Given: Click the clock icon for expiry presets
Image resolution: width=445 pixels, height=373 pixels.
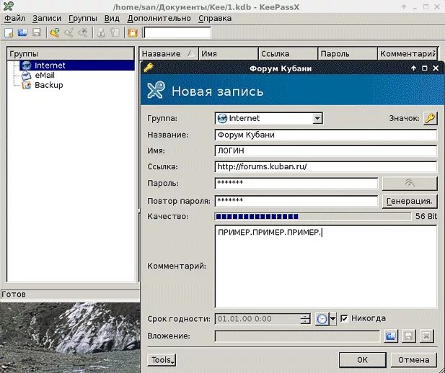Looking at the screenshot, I should [x=322, y=319].
